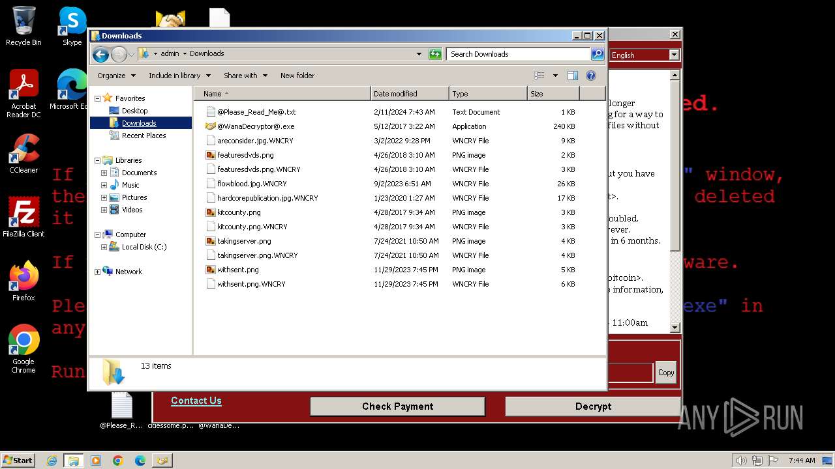This screenshot has height=469, width=835.
Task: Click the ransomware text scrollbar down arrow
Action: [x=675, y=328]
